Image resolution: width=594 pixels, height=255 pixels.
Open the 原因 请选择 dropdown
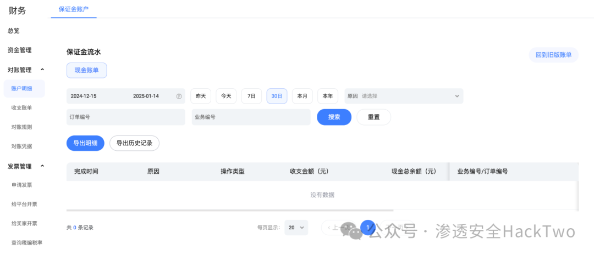click(x=404, y=96)
